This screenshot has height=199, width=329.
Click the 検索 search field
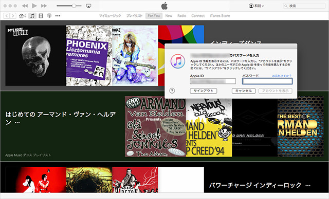coord(304,6)
